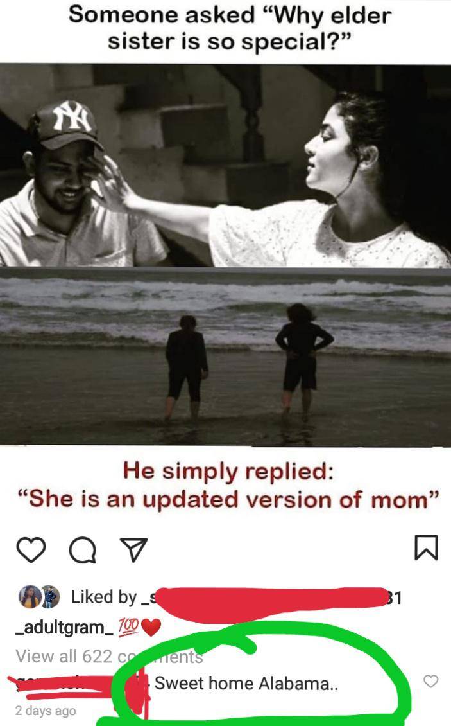Image resolution: width=451 pixels, height=726 pixels.
Task: Tap the beach photo of two people
Action: pos(225,357)
